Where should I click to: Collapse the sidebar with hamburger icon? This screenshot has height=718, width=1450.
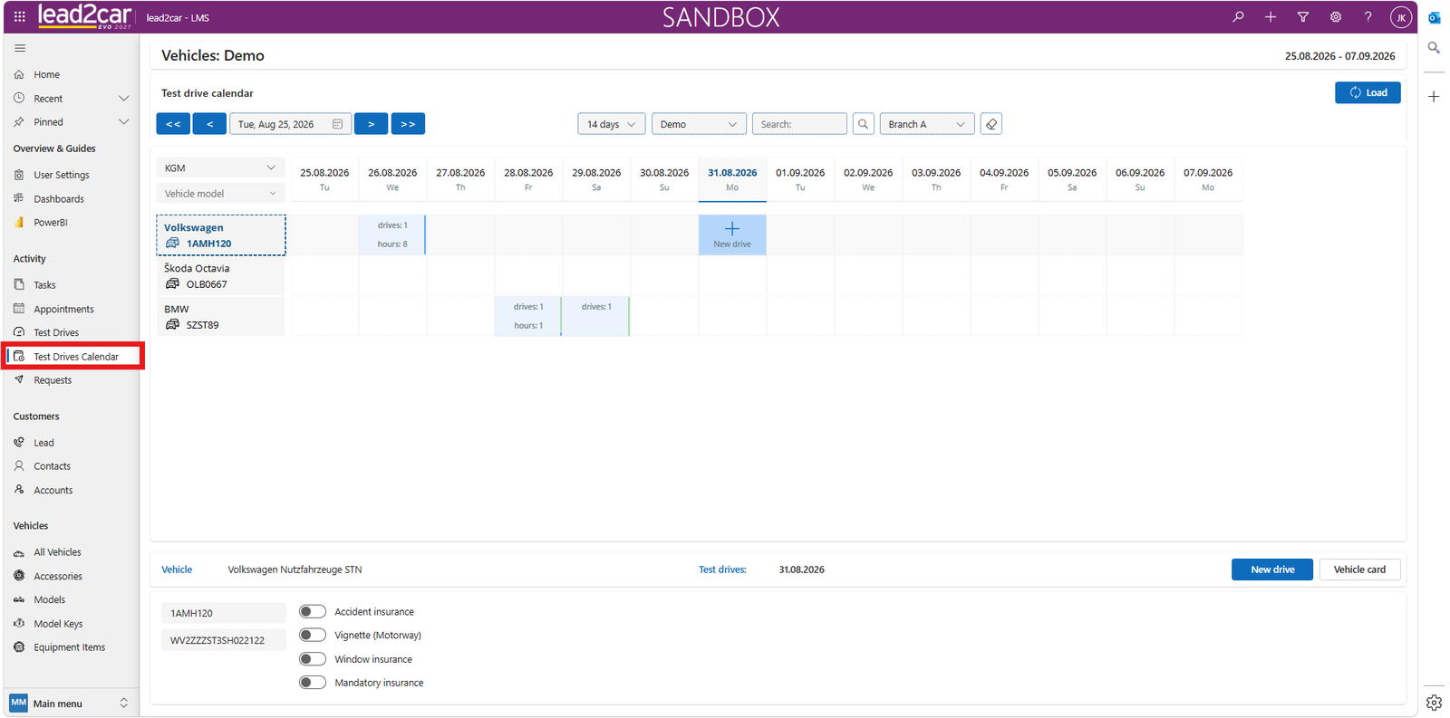[20, 48]
